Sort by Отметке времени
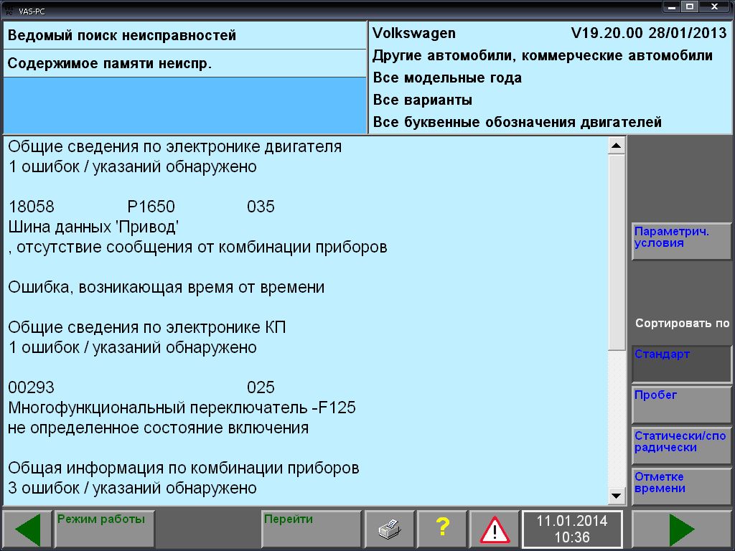 pyautogui.click(x=682, y=487)
